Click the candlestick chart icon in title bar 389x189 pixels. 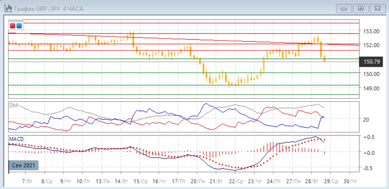pyautogui.click(x=7, y=8)
